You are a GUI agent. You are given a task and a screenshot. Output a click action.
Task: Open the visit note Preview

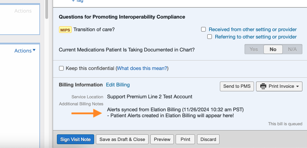[x=162, y=139]
